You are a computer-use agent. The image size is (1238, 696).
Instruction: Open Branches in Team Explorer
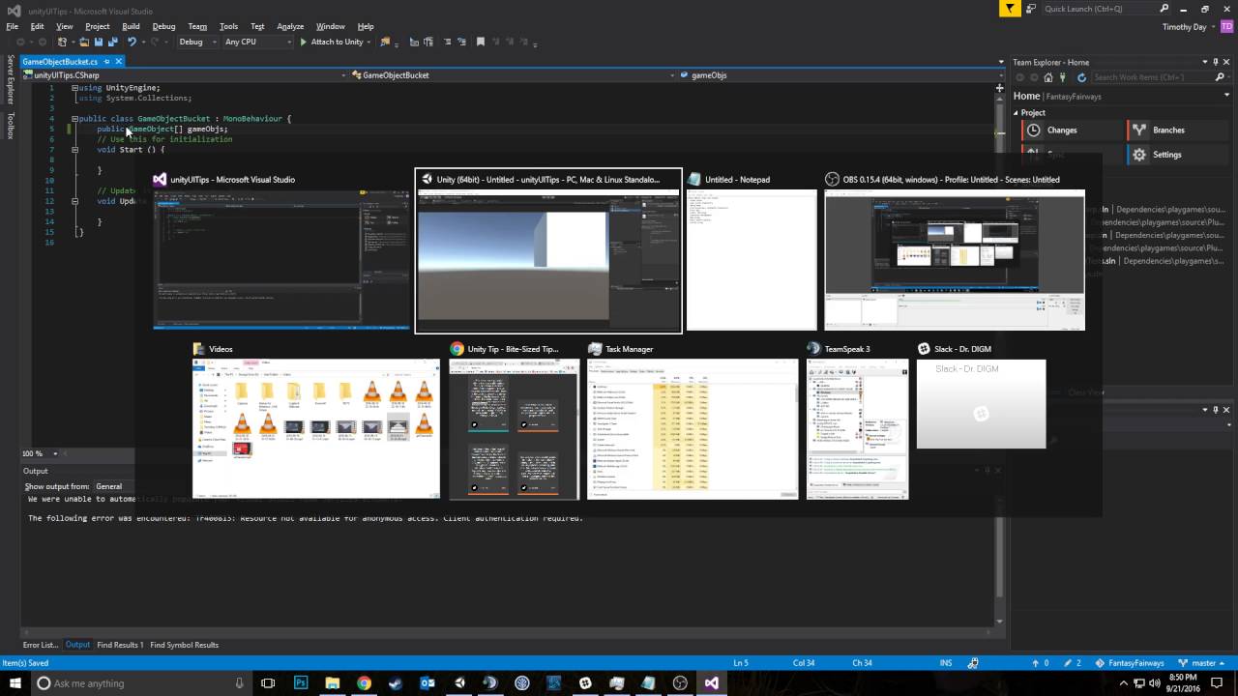[1178, 130]
